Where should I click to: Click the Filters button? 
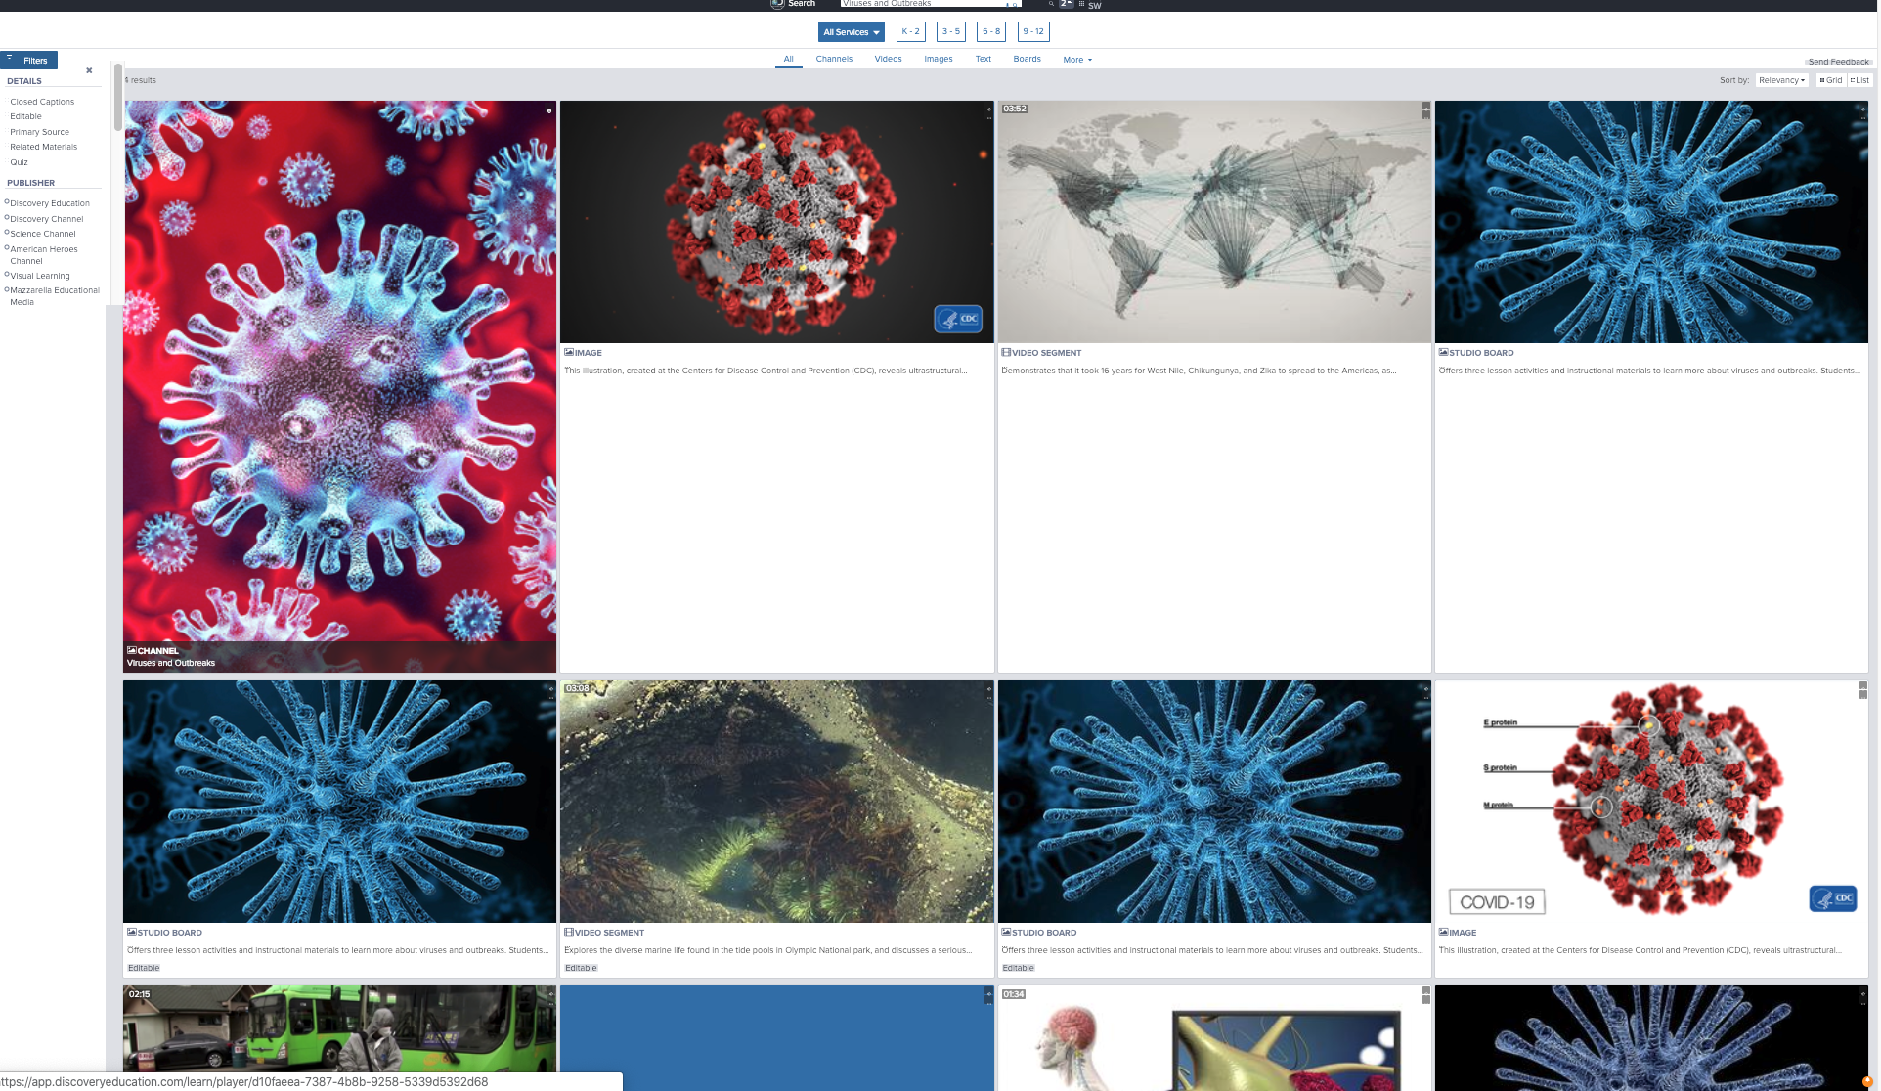29,60
